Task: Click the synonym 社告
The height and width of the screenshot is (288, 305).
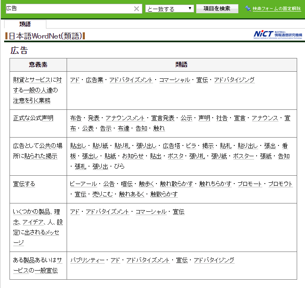Action: click(x=222, y=118)
